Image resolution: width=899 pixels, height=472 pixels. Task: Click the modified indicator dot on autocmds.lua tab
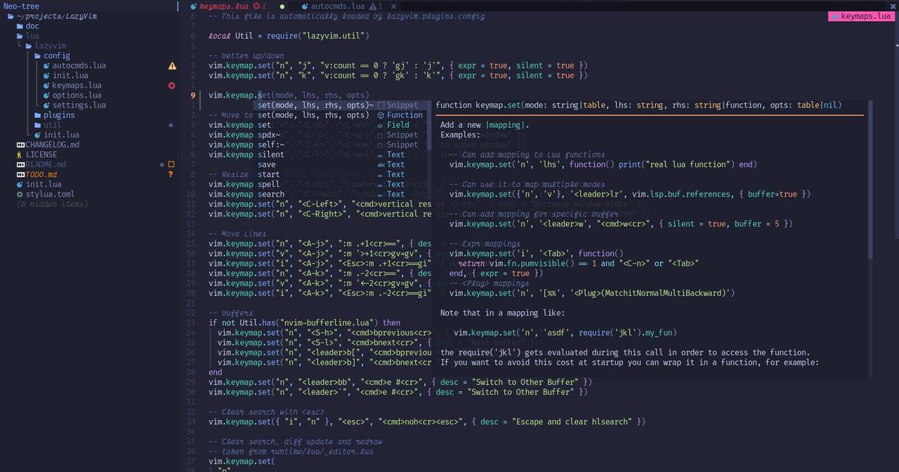coord(281,6)
